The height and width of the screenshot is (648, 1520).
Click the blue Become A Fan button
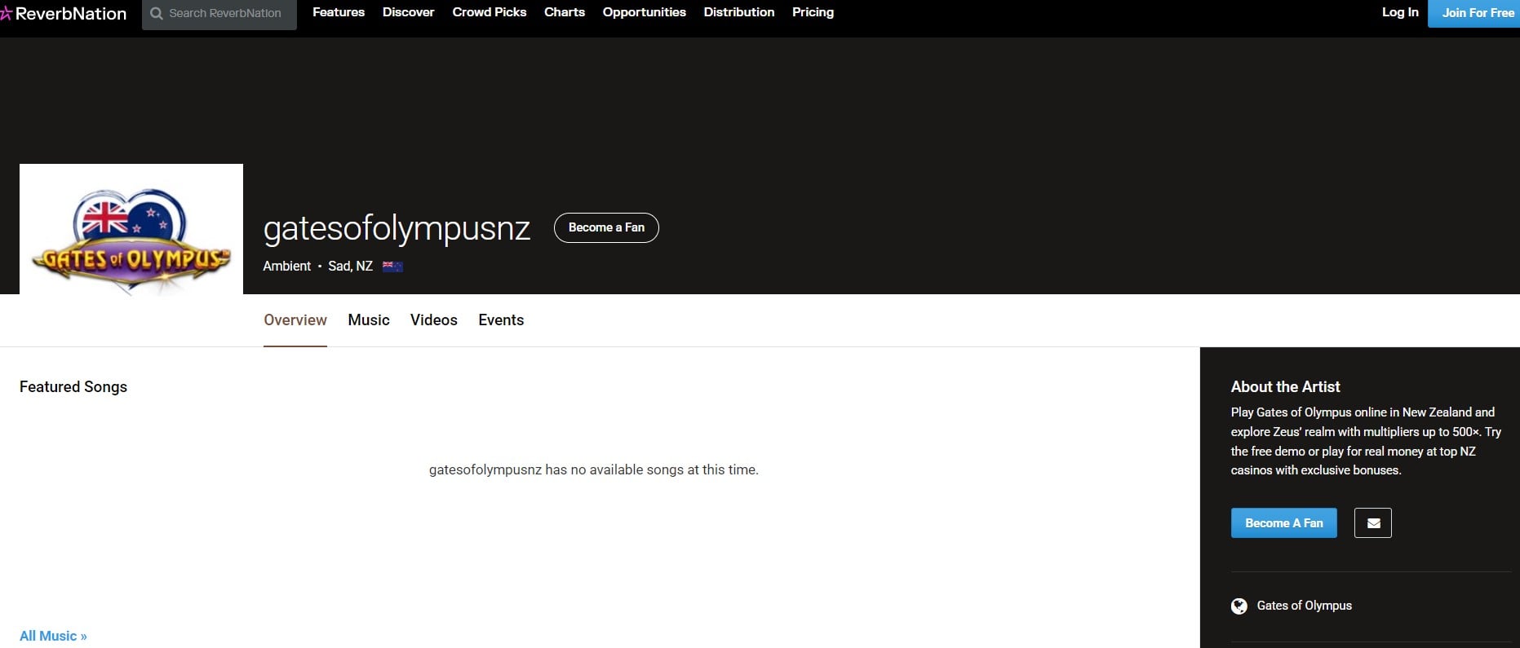[1284, 523]
